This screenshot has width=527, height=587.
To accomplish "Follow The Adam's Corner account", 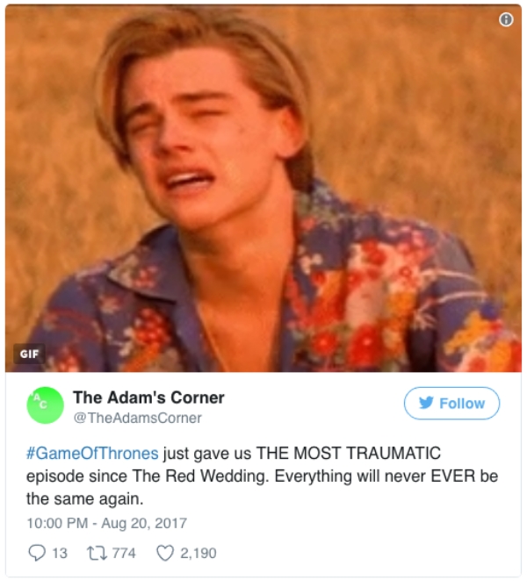I will click(451, 404).
